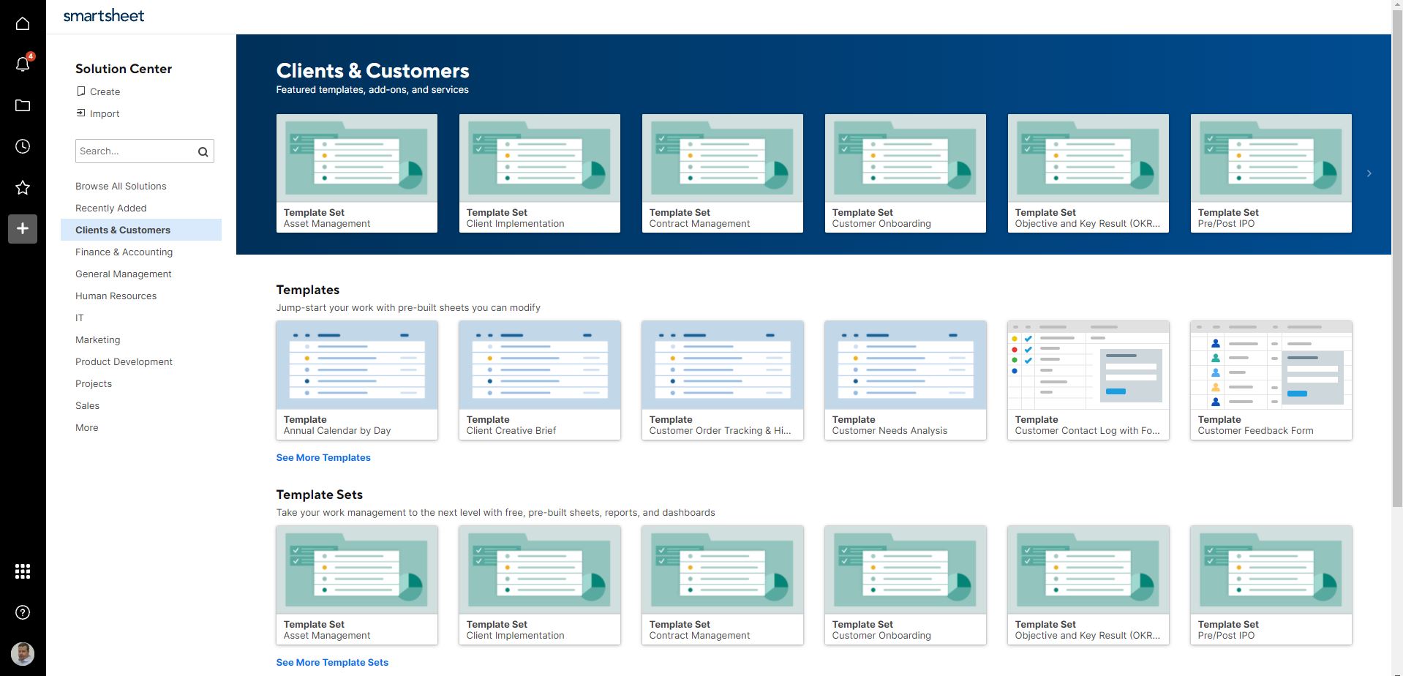Select General Management category
The height and width of the screenshot is (676, 1403).
[x=124, y=274]
